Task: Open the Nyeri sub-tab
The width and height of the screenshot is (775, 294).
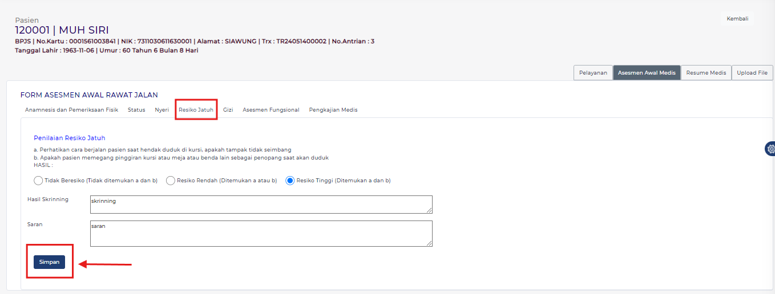Action: [x=162, y=110]
